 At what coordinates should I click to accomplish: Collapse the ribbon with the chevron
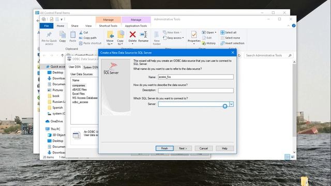pyautogui.click(x=289, y=26)
